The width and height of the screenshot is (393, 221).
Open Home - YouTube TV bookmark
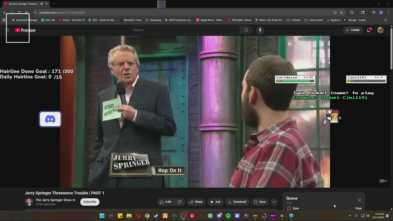click(72, 20)
